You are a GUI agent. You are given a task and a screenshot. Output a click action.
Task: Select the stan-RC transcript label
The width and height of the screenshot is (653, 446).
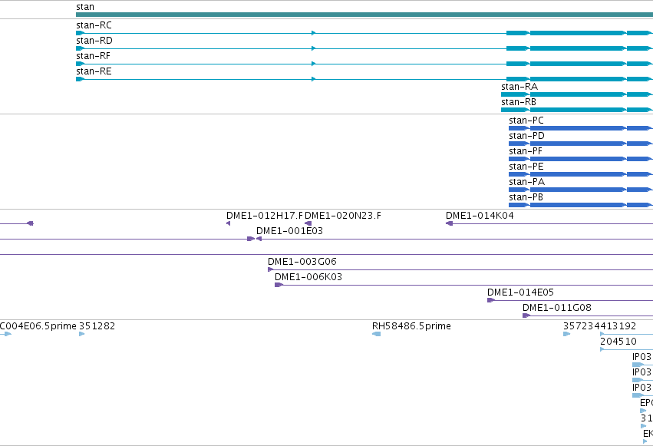(94, 25)
